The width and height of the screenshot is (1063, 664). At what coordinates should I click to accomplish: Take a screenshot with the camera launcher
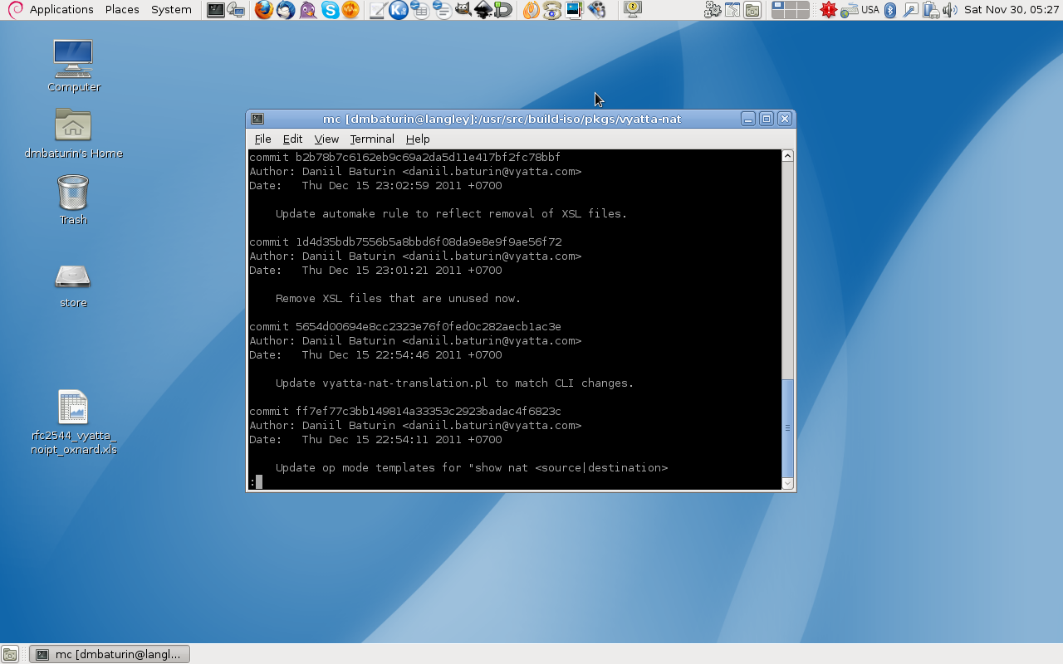point(752,10)
